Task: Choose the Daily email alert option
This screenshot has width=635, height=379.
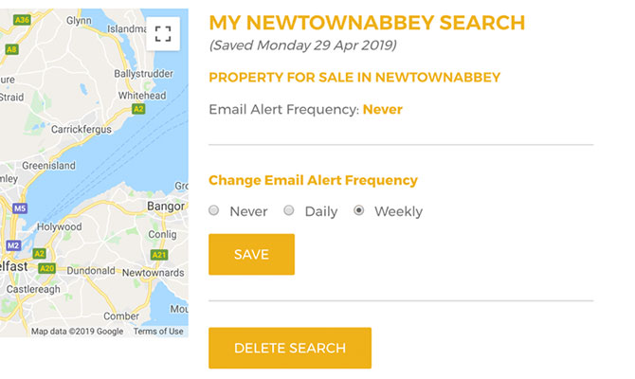Action: pyautogui.click(x=289, y=210)
